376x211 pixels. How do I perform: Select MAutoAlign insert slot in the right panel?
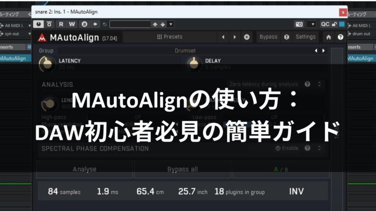coord(361,58)
